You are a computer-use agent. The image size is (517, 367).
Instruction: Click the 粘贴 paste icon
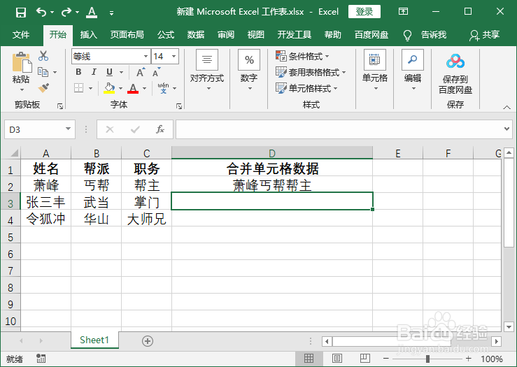22,62
